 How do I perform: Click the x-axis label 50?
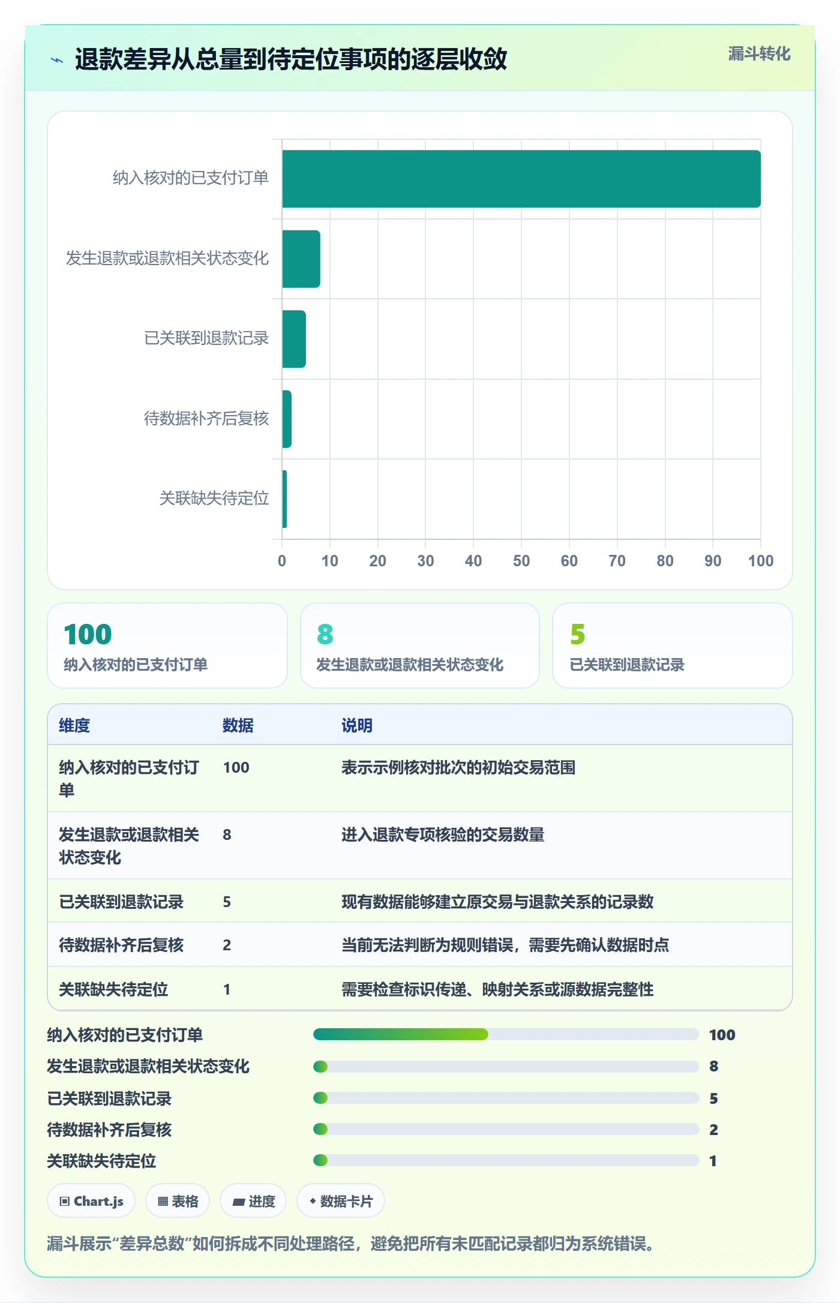coord(521,561)
